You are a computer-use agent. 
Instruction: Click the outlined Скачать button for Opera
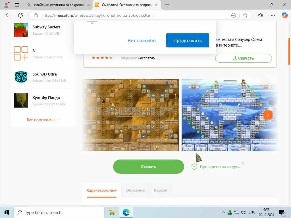(x=244, y=58)
